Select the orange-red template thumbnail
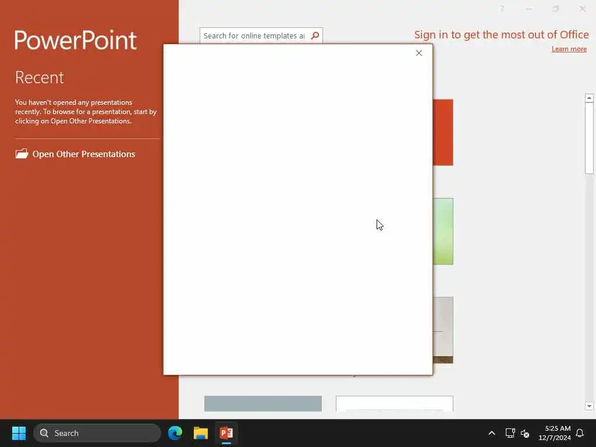 [x=443, y=132]
